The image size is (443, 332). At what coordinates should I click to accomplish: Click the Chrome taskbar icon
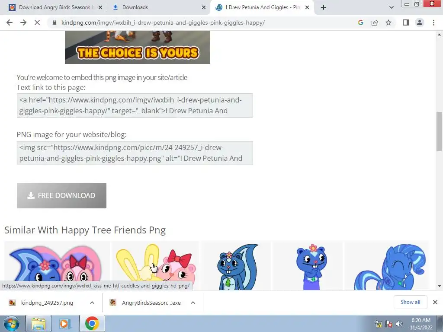coord(92,323)
